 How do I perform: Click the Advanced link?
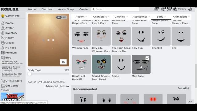(x=52, y=86)
